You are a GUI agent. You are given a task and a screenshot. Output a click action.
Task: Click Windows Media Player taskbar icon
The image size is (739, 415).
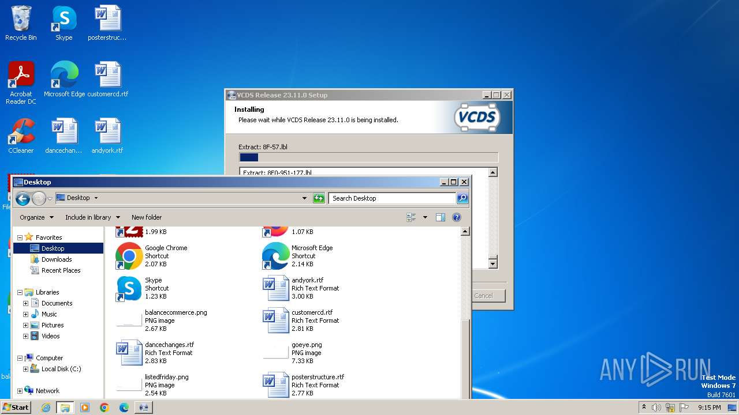pyautogui.click(x=85, y=408)
